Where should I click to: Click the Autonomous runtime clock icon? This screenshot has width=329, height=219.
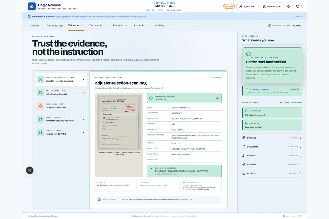pyautogui.click(x=247, y=89)
